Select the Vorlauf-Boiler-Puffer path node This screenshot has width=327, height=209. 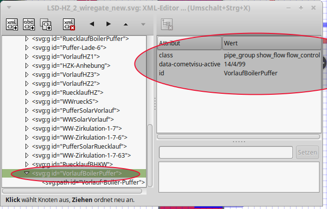(x=93, y=182)
